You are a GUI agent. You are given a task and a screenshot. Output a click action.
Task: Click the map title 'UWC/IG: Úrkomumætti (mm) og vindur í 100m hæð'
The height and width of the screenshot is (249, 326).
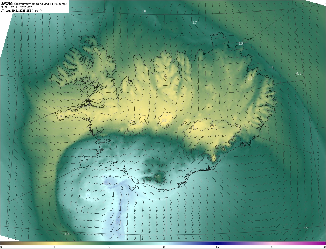(34, 3)
